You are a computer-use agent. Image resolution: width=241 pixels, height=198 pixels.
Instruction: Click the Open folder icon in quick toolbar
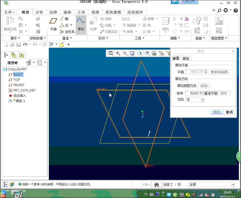(x=12, y=45)
